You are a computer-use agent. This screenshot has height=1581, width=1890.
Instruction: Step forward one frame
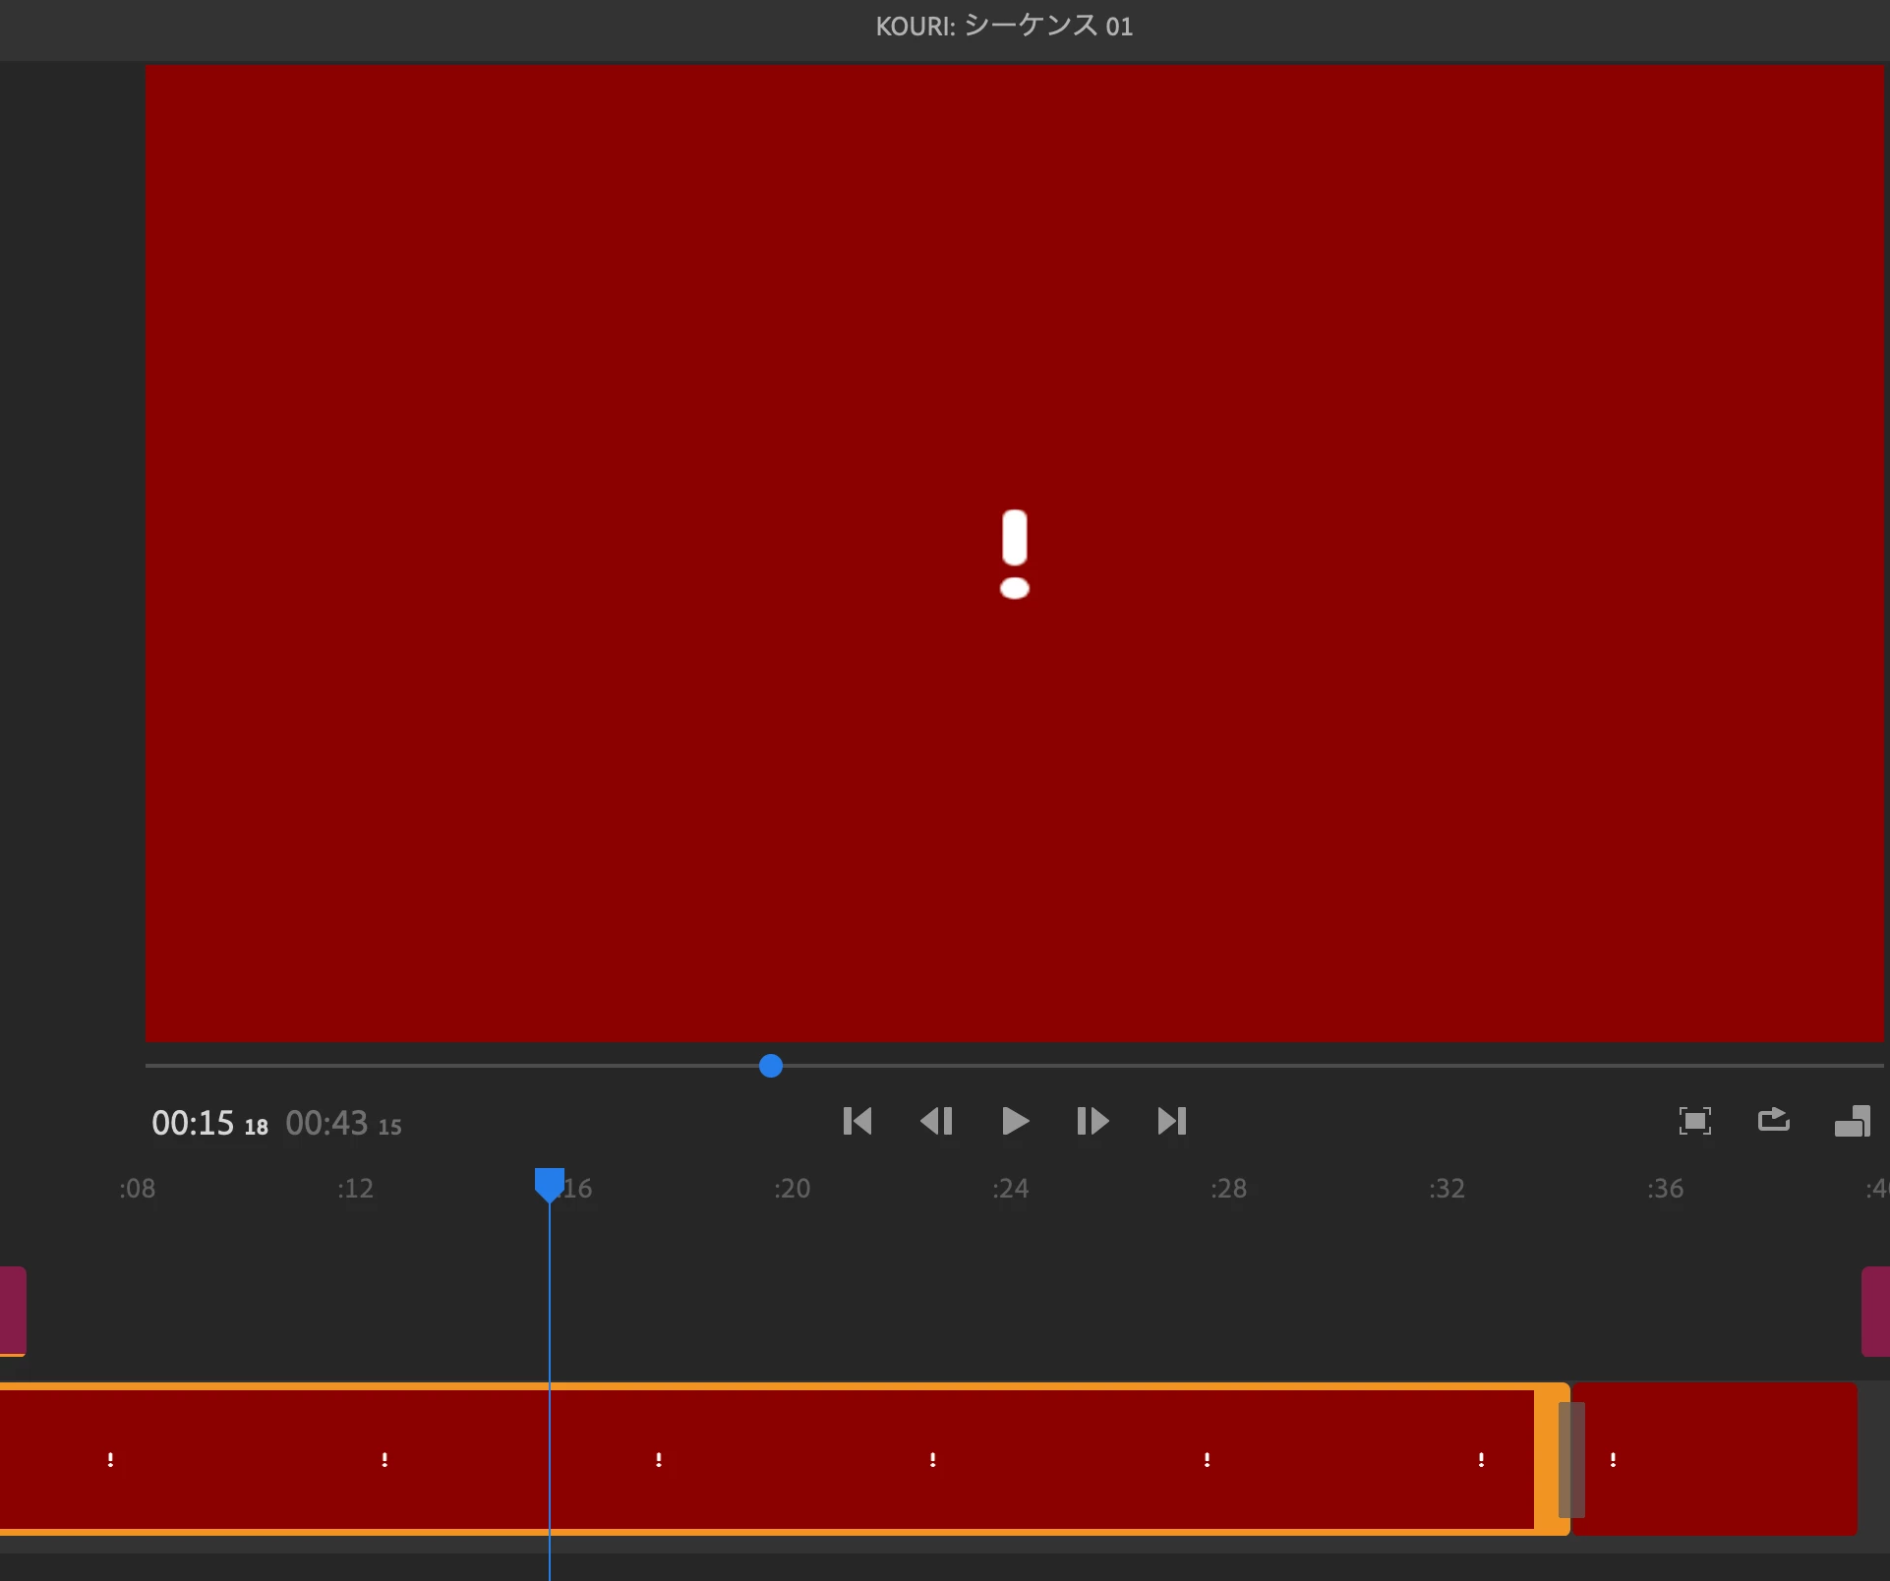(1093, 1121)
